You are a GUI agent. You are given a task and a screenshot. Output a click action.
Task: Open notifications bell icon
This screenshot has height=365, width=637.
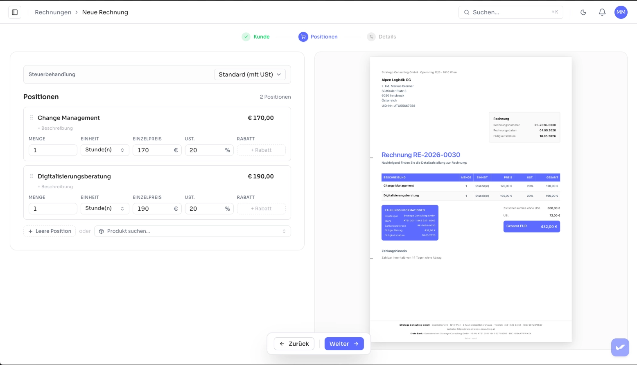point(602,12)
